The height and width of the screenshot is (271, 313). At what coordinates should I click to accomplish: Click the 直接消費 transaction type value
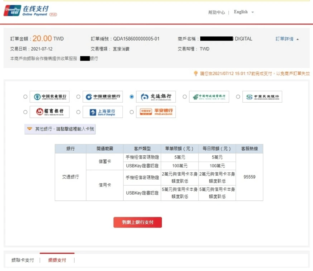121,49
